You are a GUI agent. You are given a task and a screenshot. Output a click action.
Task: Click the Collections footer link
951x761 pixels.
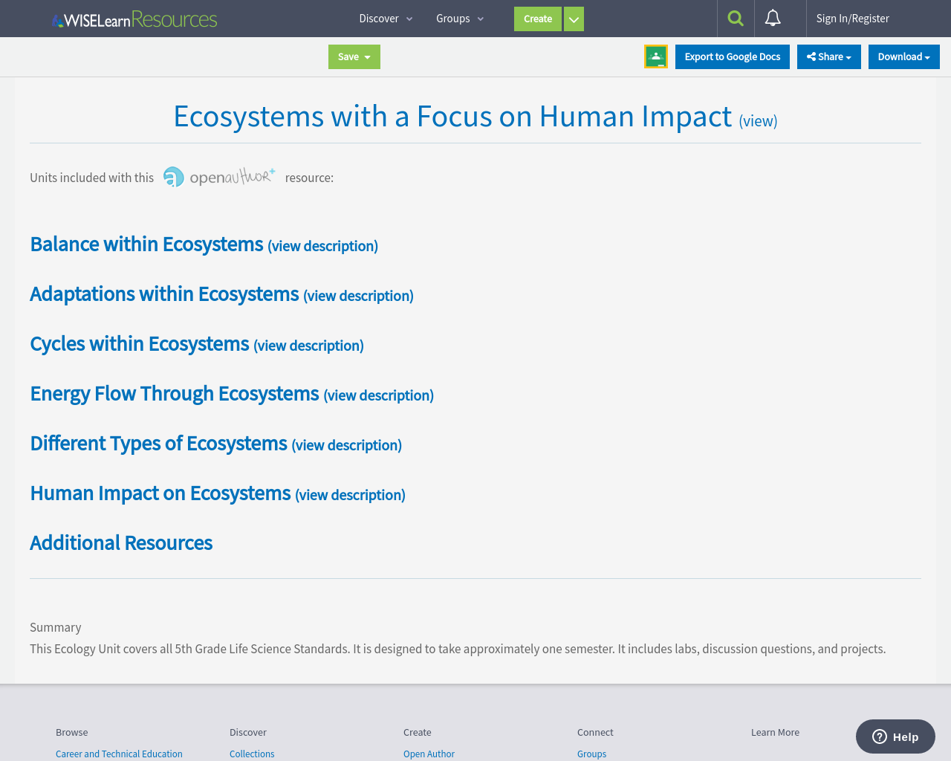tap(252, 753)
